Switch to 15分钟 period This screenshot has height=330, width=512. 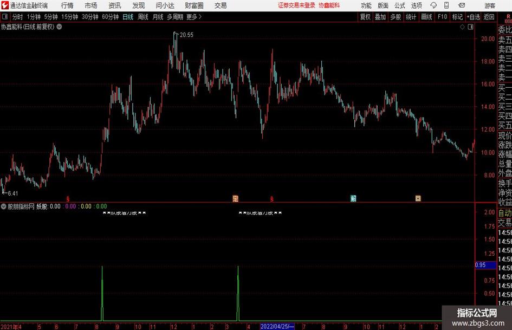click(x=70, y=17)
